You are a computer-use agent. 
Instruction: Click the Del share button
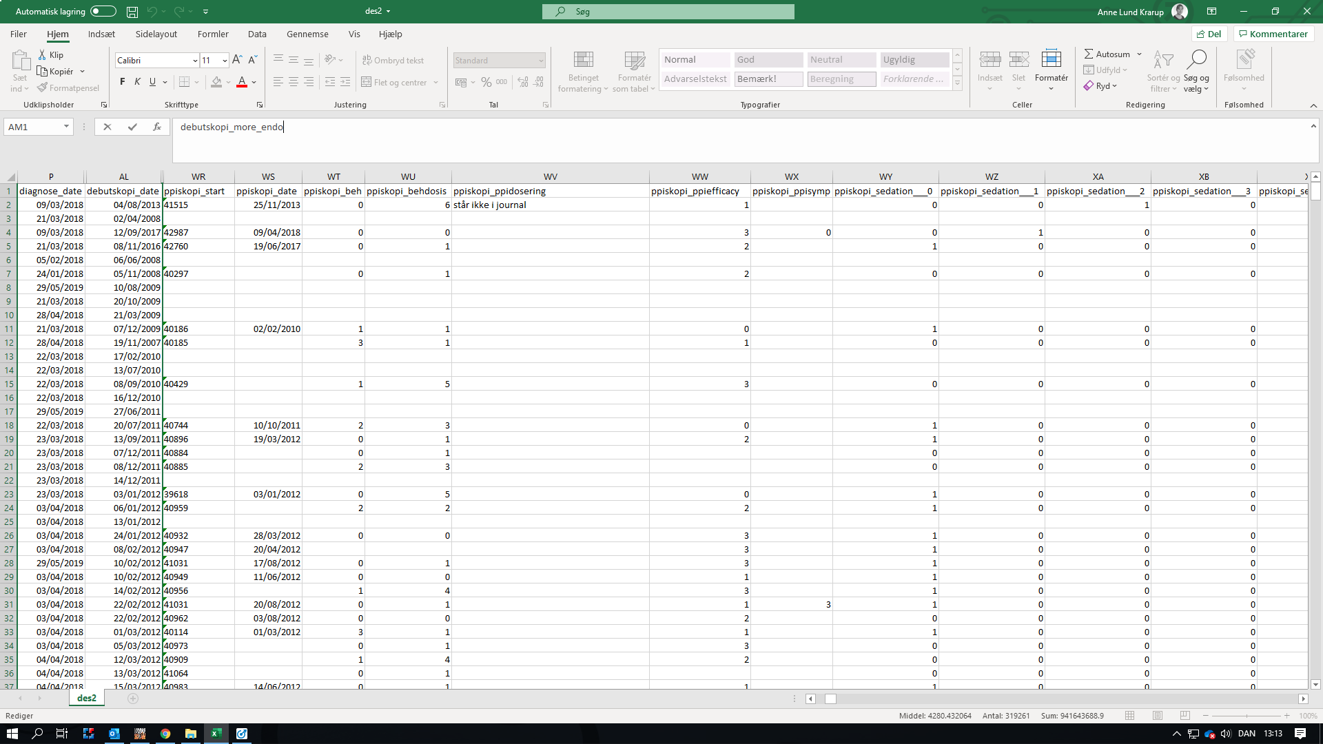coord(1209,34)
